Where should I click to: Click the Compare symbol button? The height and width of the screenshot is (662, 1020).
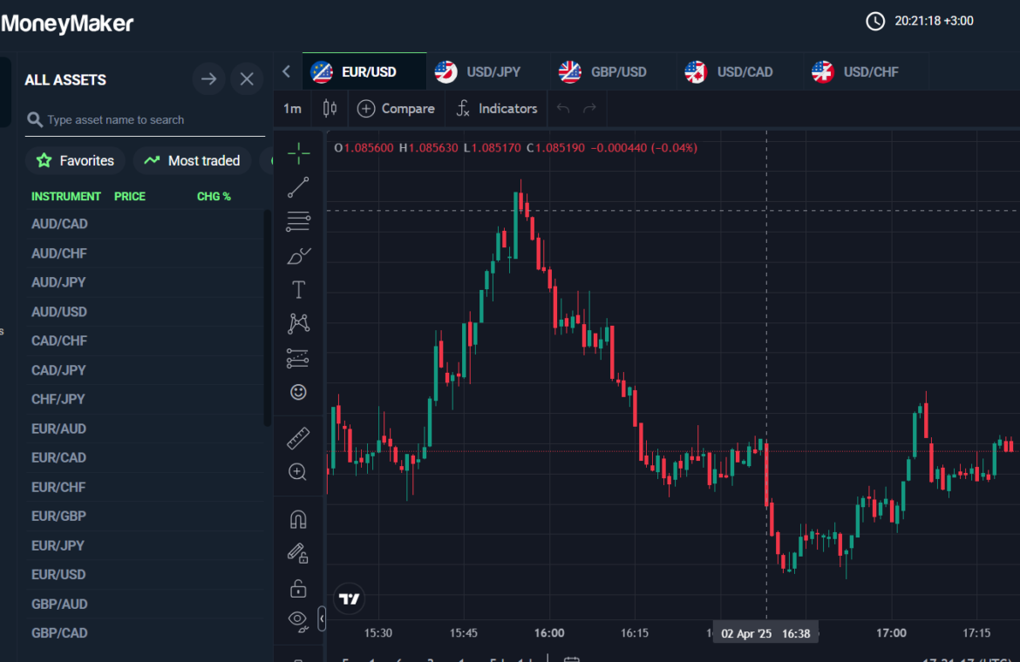[396, 109]
